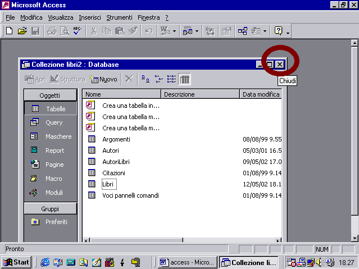Viewport: 359px width, 269px height.
Task: Select Voci pannelli comandi table
Action: click(130, 195)
